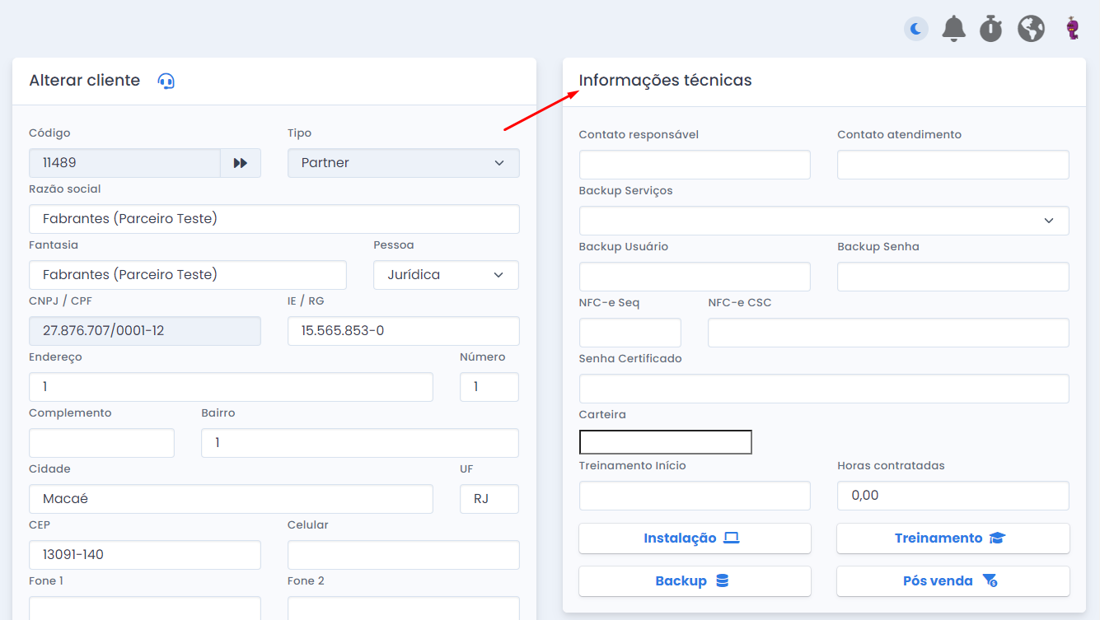Image resolution: width=1100 pixels, height=620 pixels.
Task: Click the headset support icon beside Alterar cliente
Action: pyautogui.click(x=166, y=81)
